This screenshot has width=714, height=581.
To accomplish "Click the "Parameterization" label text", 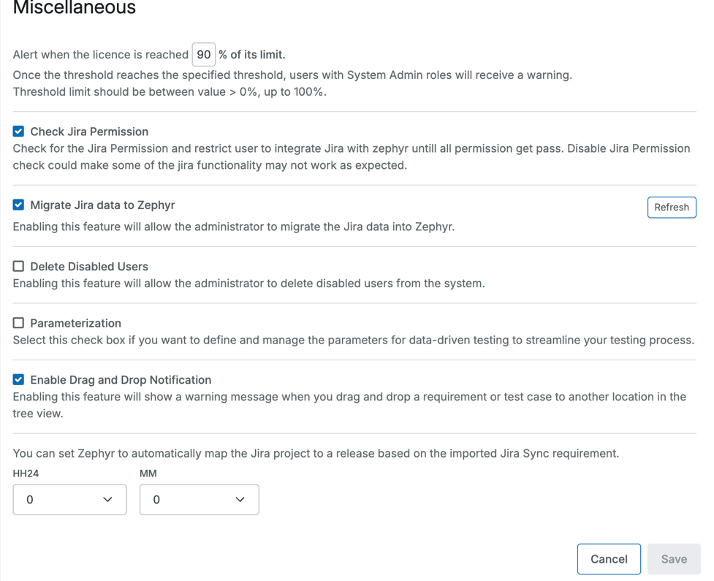I will pyautogui.click(x=75, y=323).
